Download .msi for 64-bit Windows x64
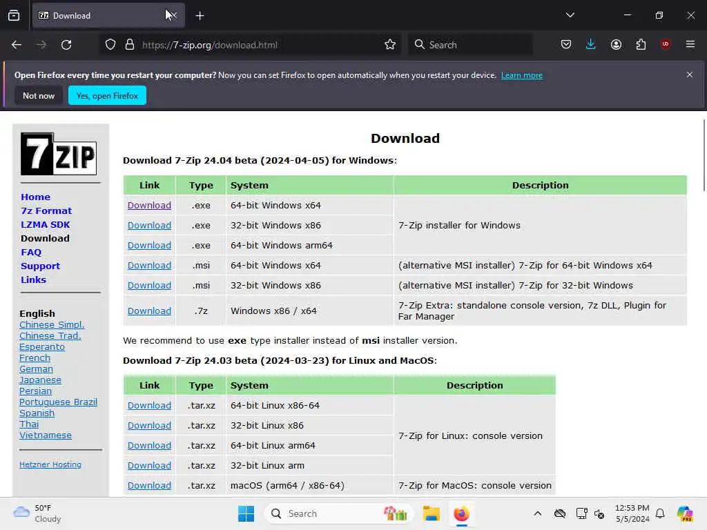The height and width of the screenshot is (530, 707). pyautogui.click(x=149, y=266)
